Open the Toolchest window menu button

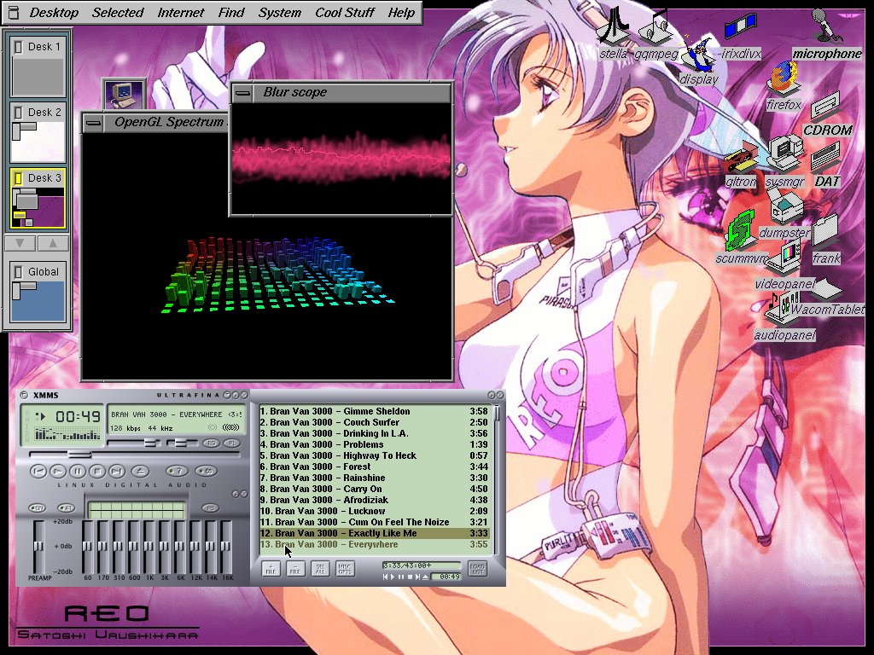[14, 12]
